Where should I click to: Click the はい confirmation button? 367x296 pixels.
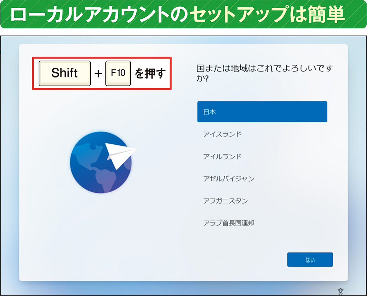click(x=310, y=260)
